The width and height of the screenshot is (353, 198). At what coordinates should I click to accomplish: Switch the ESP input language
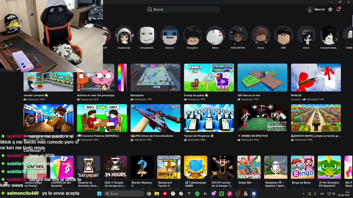[x=322, y=194]
